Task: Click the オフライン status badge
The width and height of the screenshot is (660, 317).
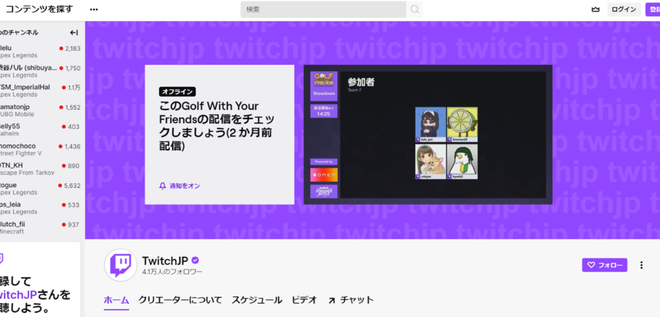Action: tap(177, 91)
